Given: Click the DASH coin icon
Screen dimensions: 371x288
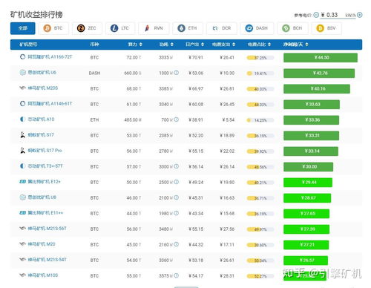Looking at the screenshot, I should [249, 28].
